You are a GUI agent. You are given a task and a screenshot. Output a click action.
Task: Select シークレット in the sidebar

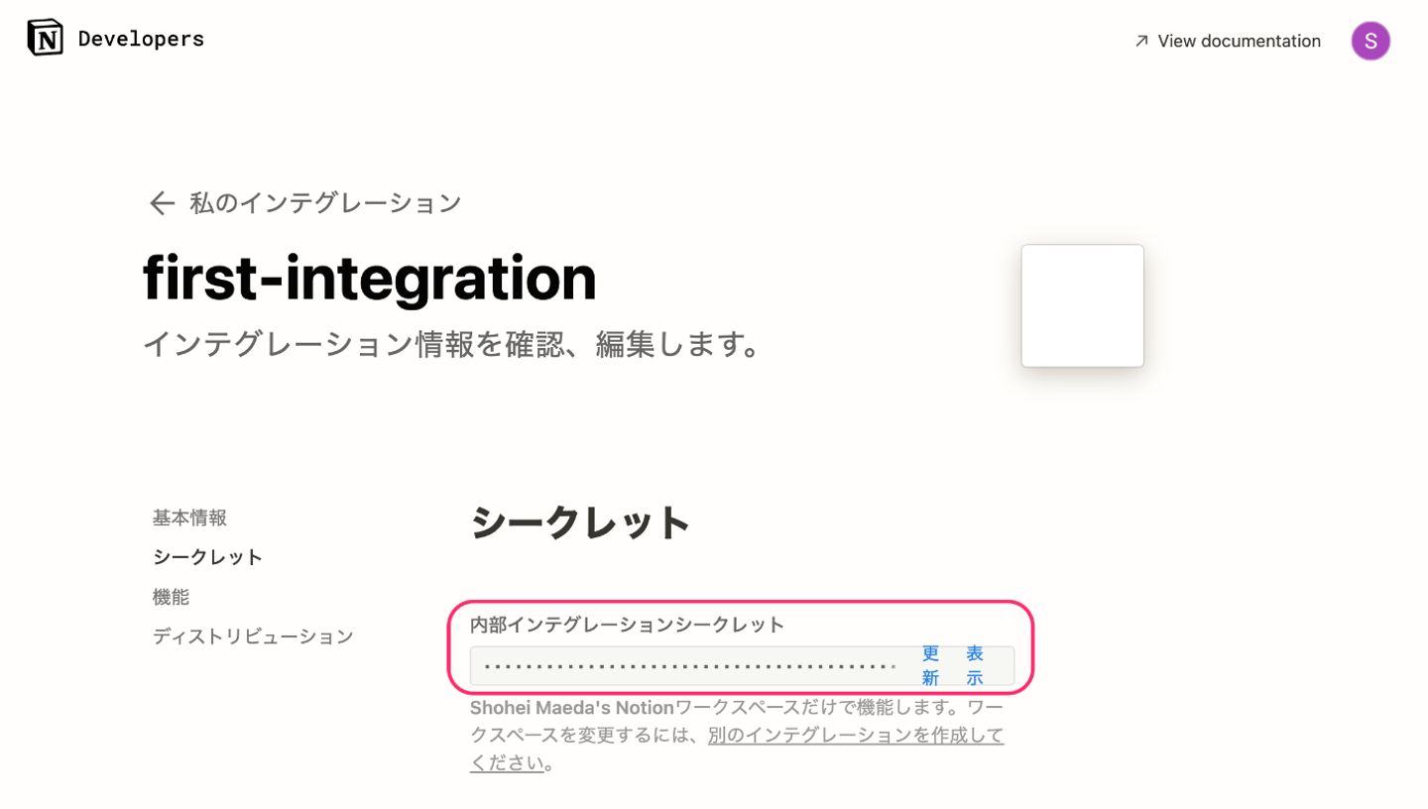(x=208, y=557)
